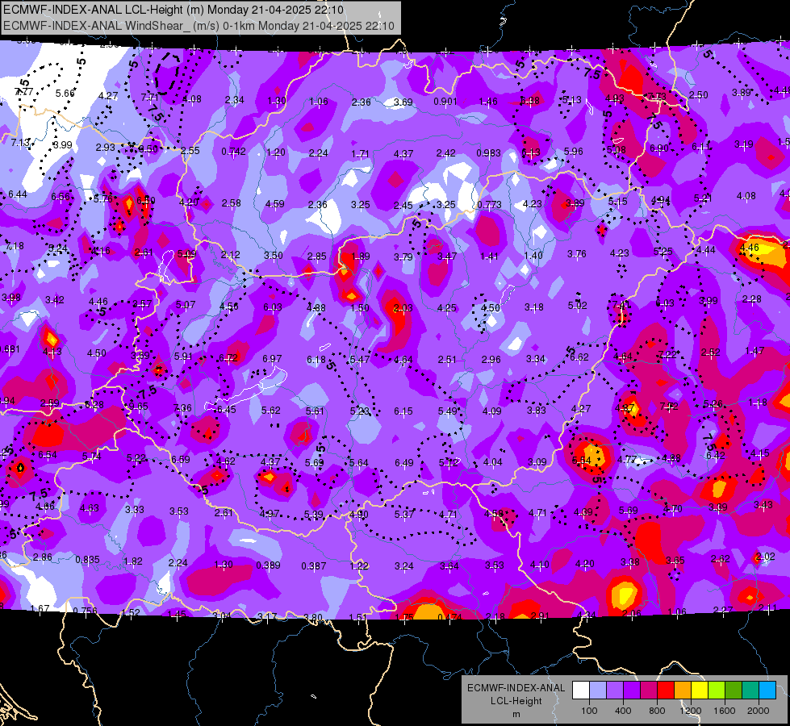Click the wind shear value 2.03
The image size is (790, 726).
403,308
